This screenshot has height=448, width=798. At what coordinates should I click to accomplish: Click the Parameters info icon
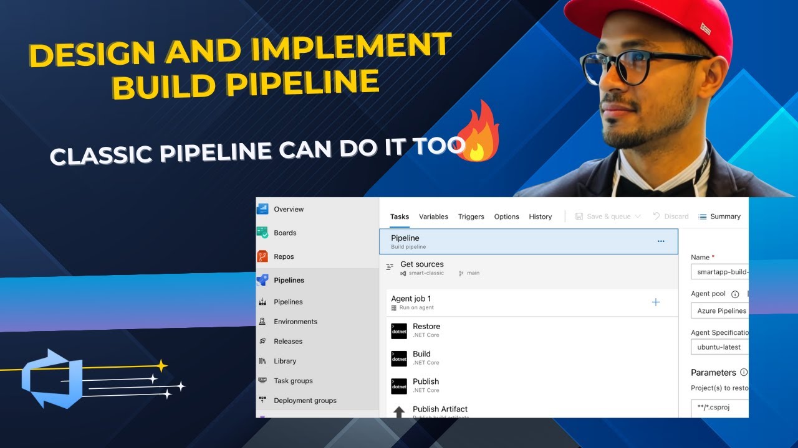(744, 373)
